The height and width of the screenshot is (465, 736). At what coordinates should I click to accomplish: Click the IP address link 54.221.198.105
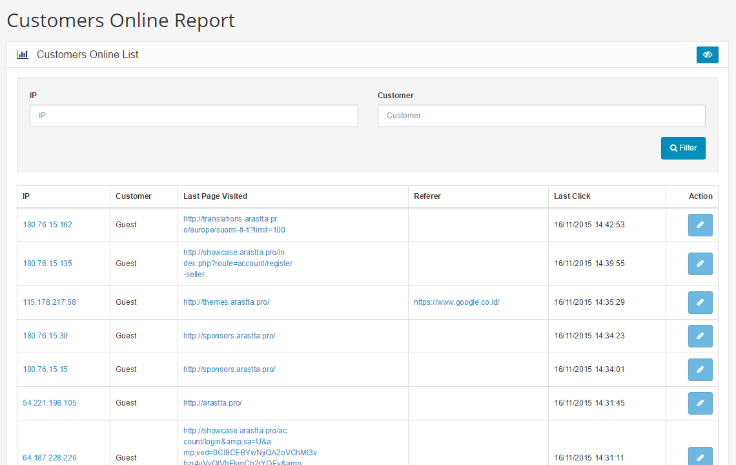pyautogui.click(x=49, y=403)
